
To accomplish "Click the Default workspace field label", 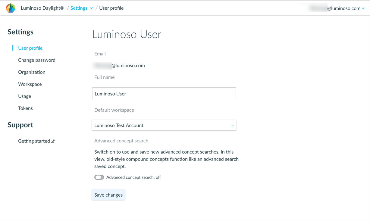I will (x=114, y=110).
